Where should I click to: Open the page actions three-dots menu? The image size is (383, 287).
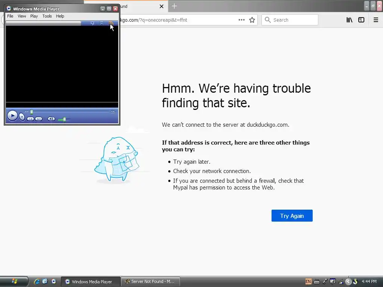pyautogui.click(x=241, y=20)
